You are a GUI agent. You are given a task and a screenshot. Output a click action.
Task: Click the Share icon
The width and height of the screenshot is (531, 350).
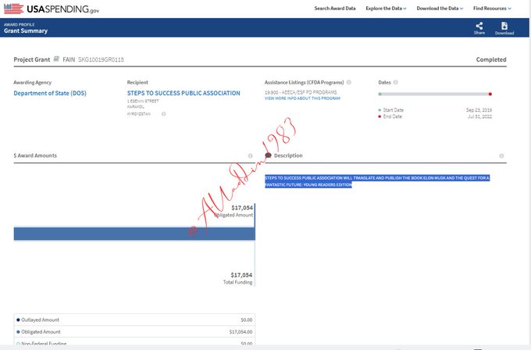(x=479, y=26)
